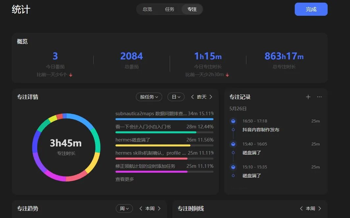
Task: Click the 本周 label in 专注趋势
Action: (x=150, y=208)
